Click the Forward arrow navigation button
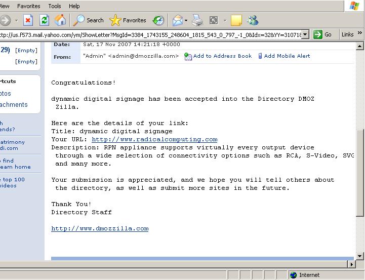 (5, 20)
